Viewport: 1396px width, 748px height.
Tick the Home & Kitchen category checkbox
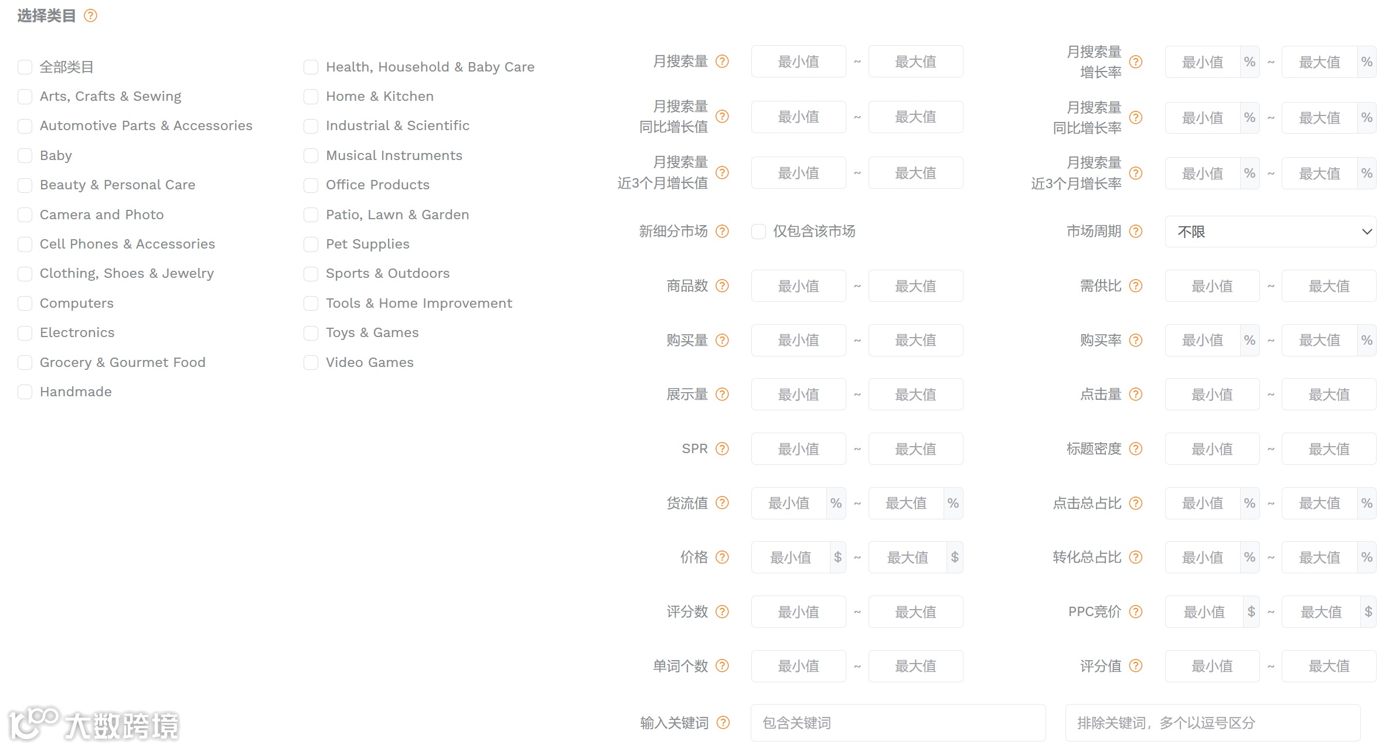pos(311,97)
